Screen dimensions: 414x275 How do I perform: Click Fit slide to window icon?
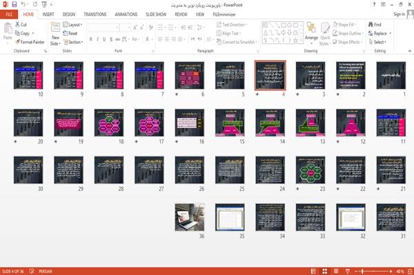click(x=410, y=271)
